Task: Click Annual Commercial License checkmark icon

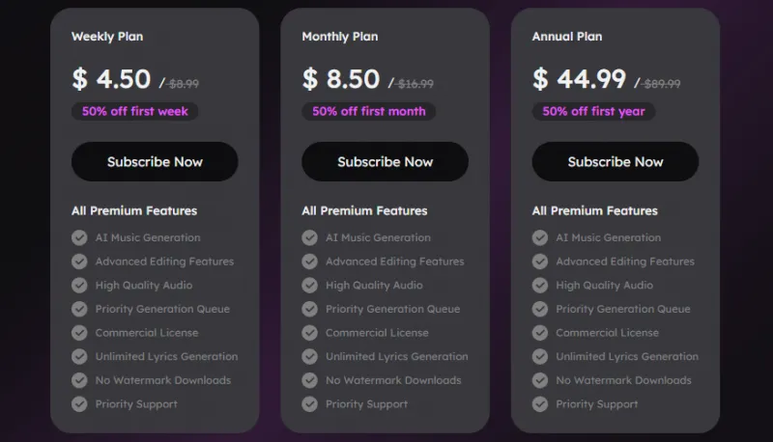Action: click(x=540, y=333)
